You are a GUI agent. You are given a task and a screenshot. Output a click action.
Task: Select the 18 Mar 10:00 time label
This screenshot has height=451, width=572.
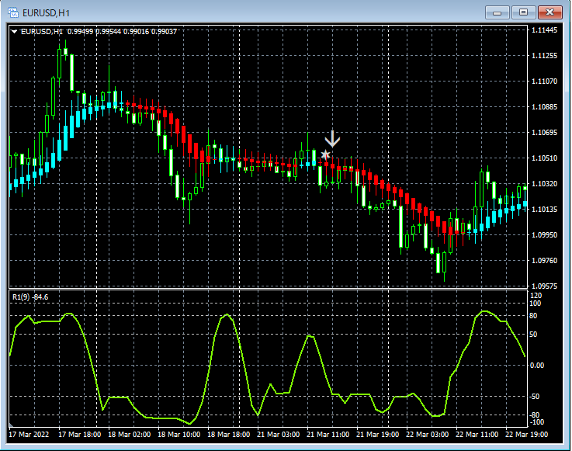coord(181,435)
